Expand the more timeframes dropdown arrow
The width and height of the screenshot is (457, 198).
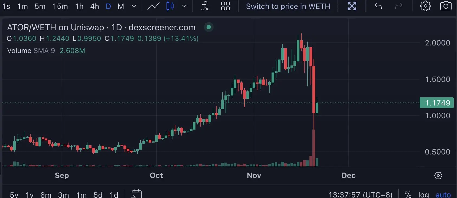pyautogui.click(x=134, y=6)
